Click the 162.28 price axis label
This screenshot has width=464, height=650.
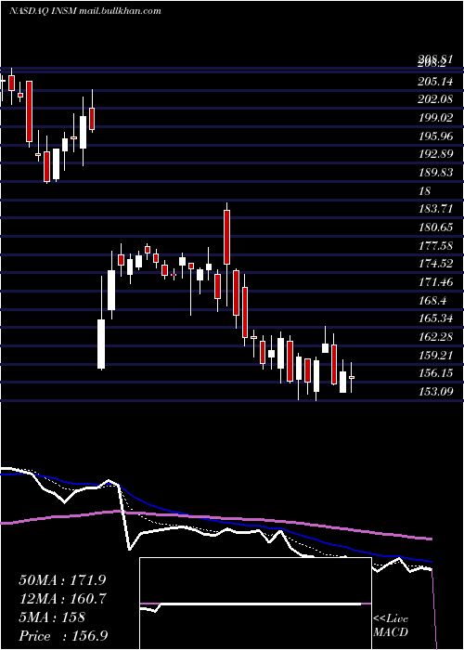coord(435,337)
